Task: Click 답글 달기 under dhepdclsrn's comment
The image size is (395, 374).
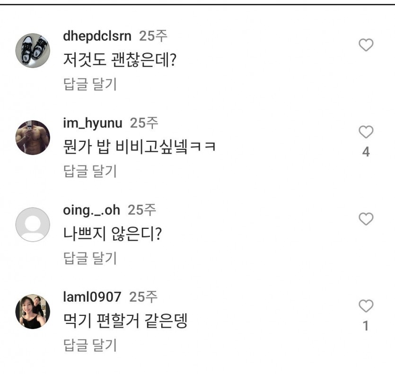Action: click(x=90, y=84)
